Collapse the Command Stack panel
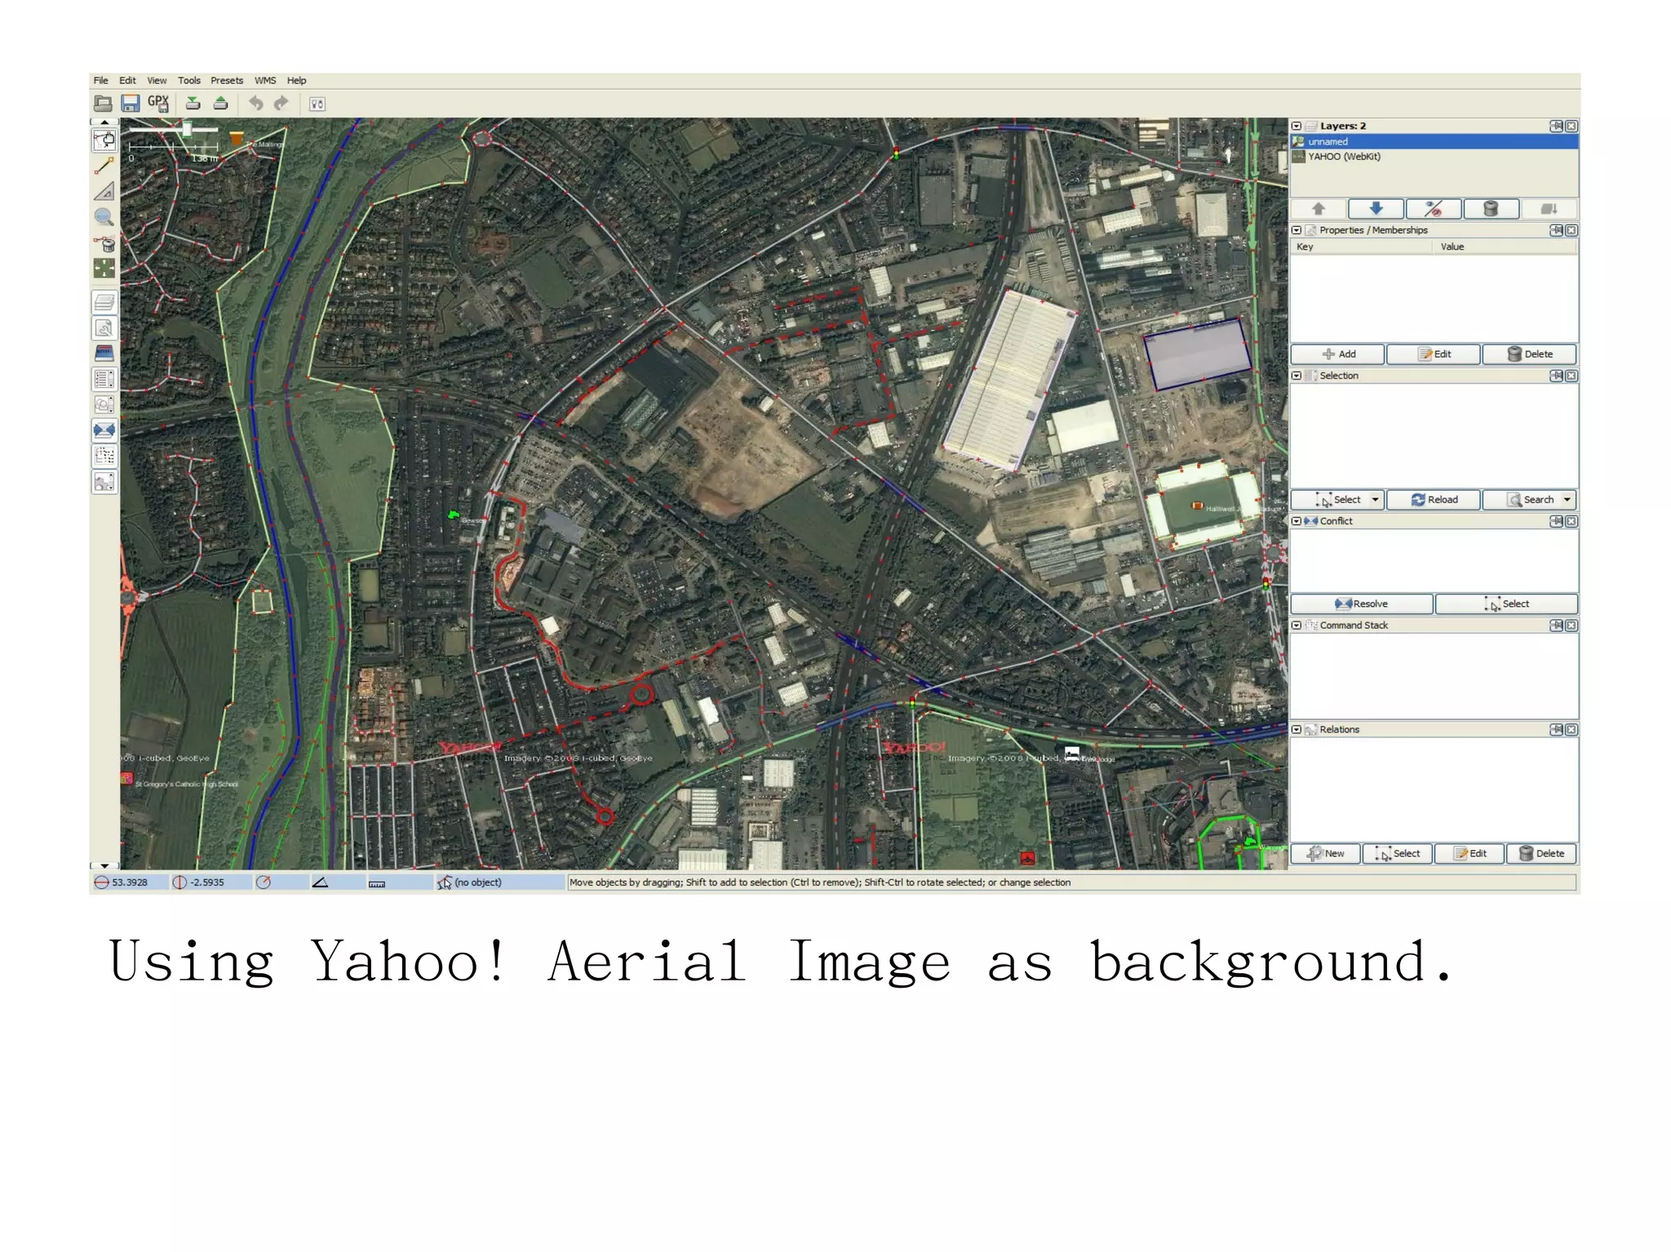Viewport: 1671px width, 1252px height. click(x=1296, y=626)
